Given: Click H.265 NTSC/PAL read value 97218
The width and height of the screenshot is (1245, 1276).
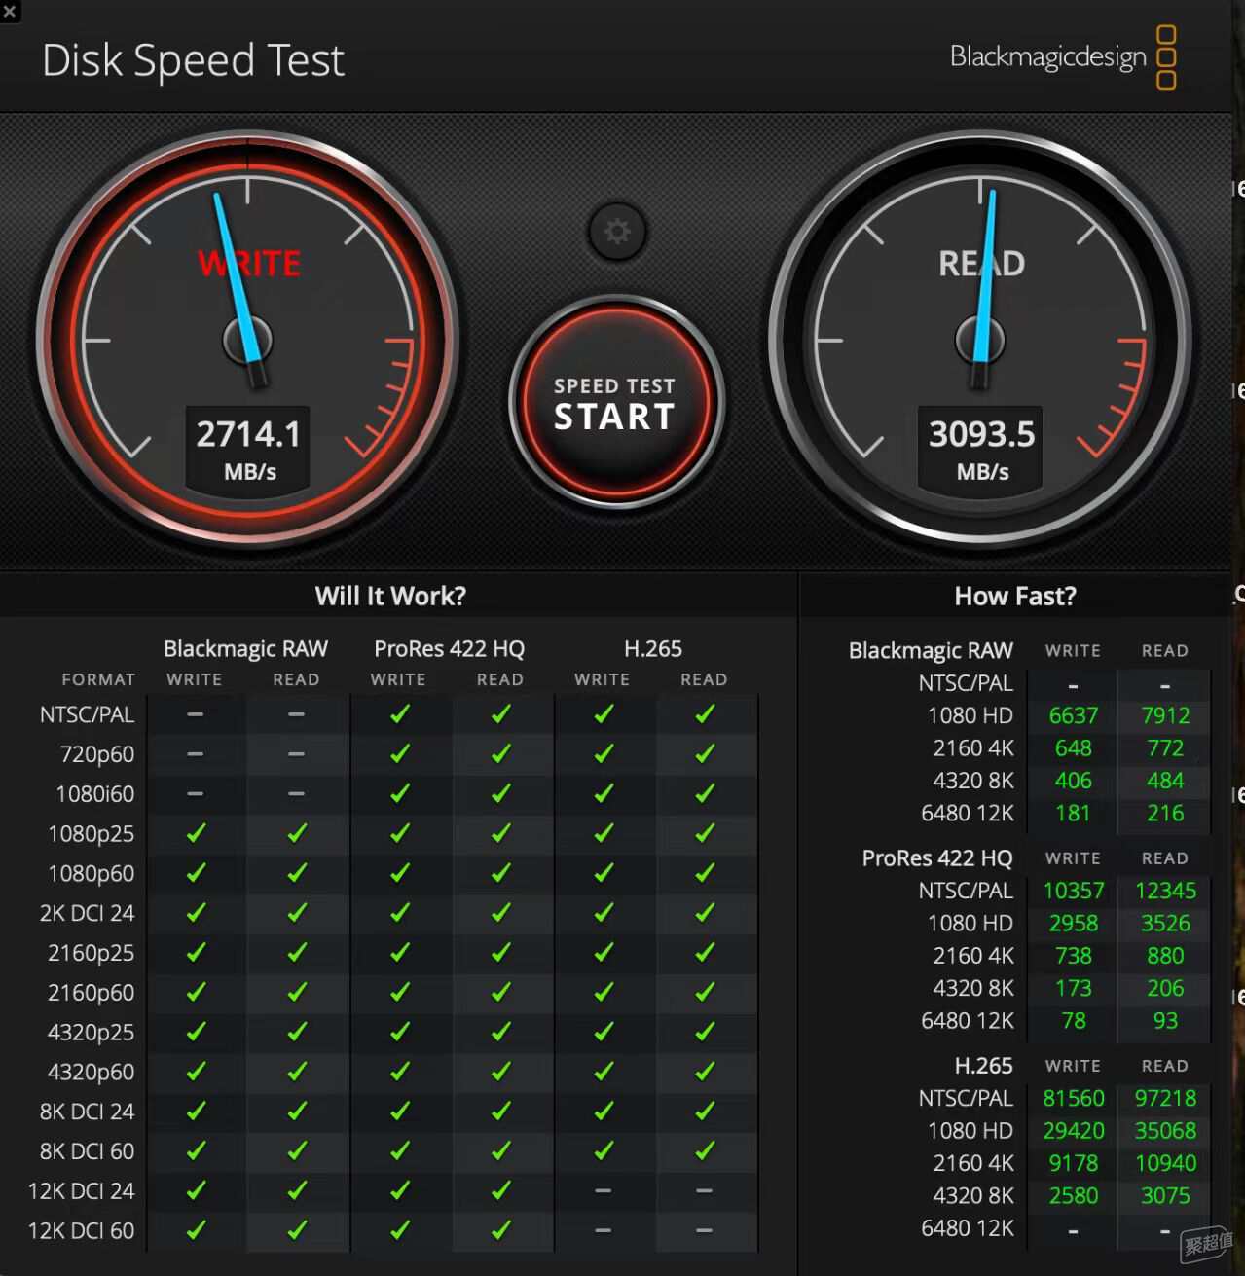Looking at the screenshot, I should pyautogui.click(x=1165, y=1098).
